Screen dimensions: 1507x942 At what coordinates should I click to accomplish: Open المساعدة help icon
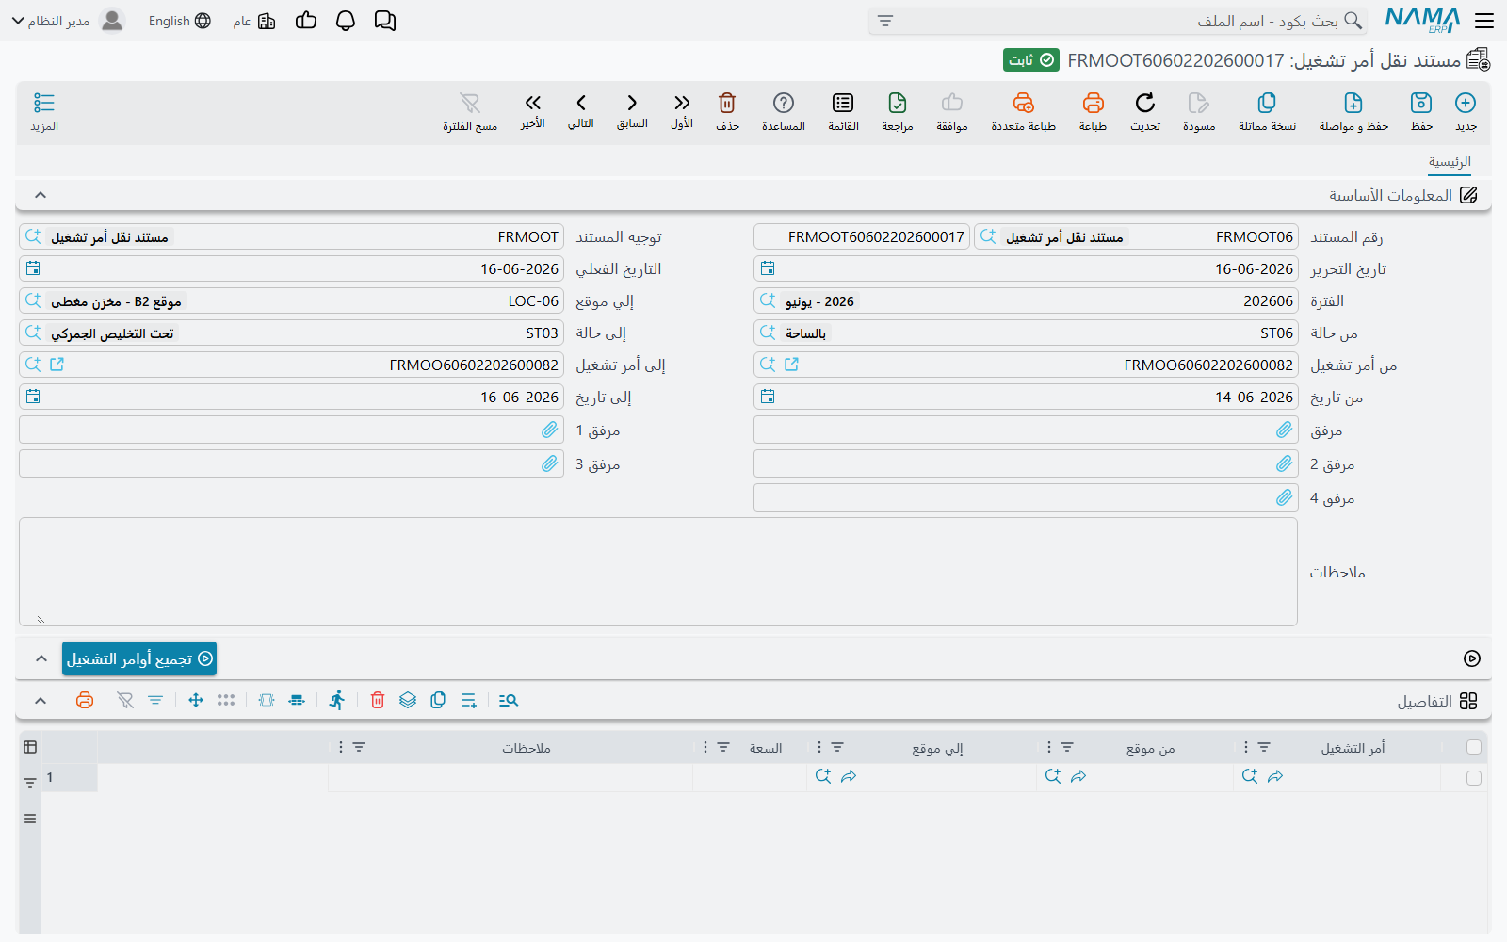coord(784,111)
